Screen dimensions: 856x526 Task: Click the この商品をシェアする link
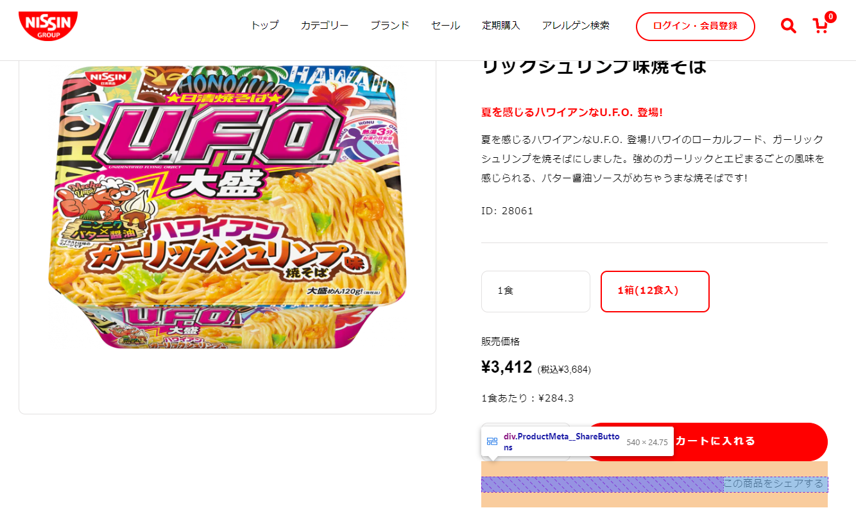coord(775,485)
